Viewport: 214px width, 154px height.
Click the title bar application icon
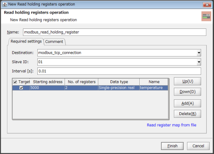click(5, 4)
